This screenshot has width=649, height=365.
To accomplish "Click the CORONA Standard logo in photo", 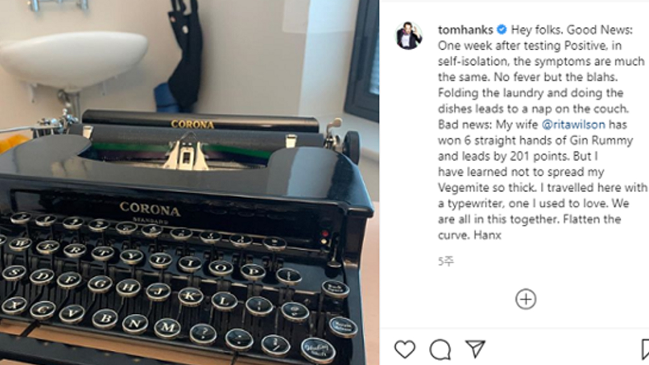I will [x=150, y=210].
